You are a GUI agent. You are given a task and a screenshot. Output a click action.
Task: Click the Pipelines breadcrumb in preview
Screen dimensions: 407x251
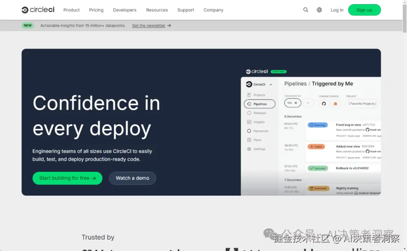(295, 84)
